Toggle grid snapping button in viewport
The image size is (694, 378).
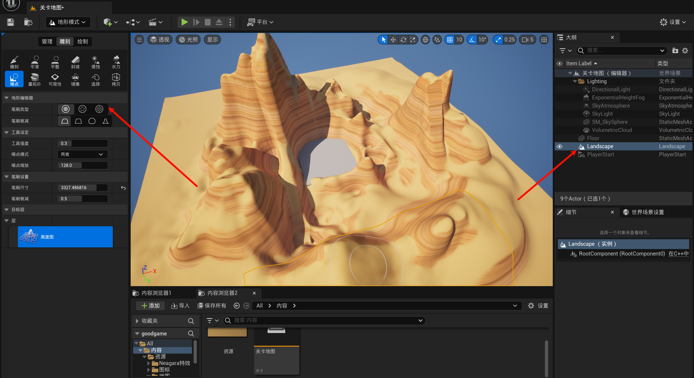click(450, 40)
